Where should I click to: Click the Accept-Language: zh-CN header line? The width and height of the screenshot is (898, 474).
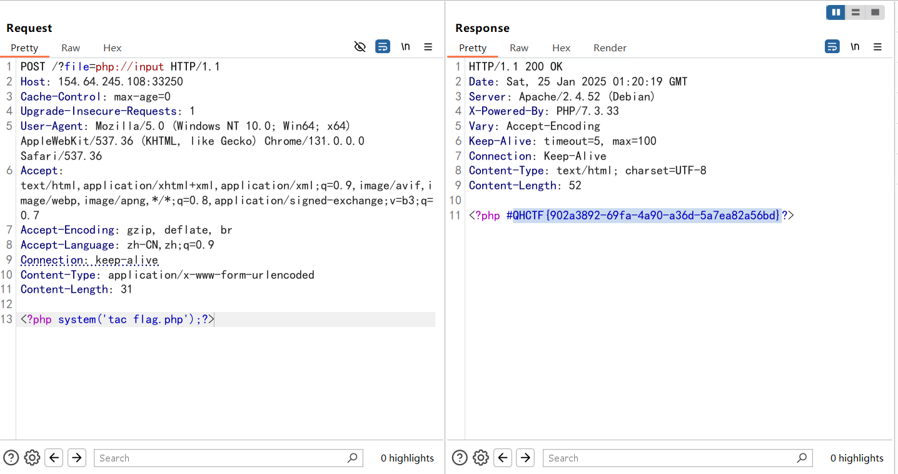point(118,245)
